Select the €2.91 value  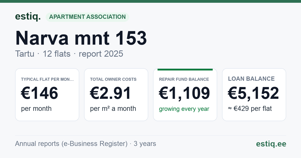(x=111, y=93)
